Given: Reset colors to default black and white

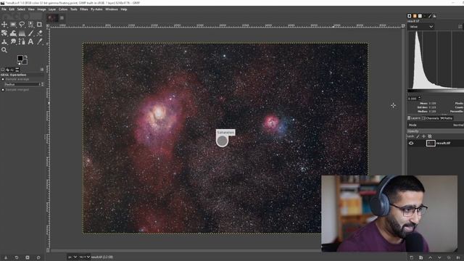Looking at the screenshot, I should click(x=20, y=63).
